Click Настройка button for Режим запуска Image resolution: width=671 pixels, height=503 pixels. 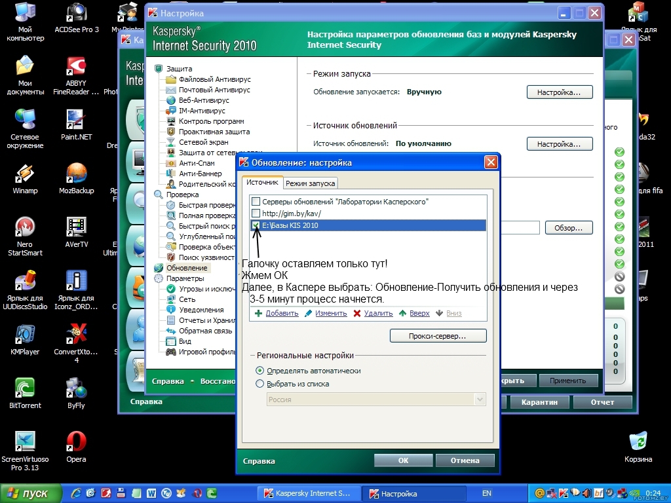point(560,92)
